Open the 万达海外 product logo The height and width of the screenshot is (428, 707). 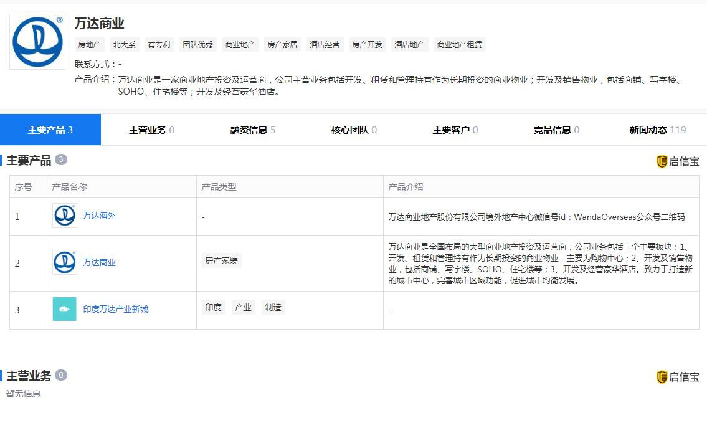pos(65,216)
